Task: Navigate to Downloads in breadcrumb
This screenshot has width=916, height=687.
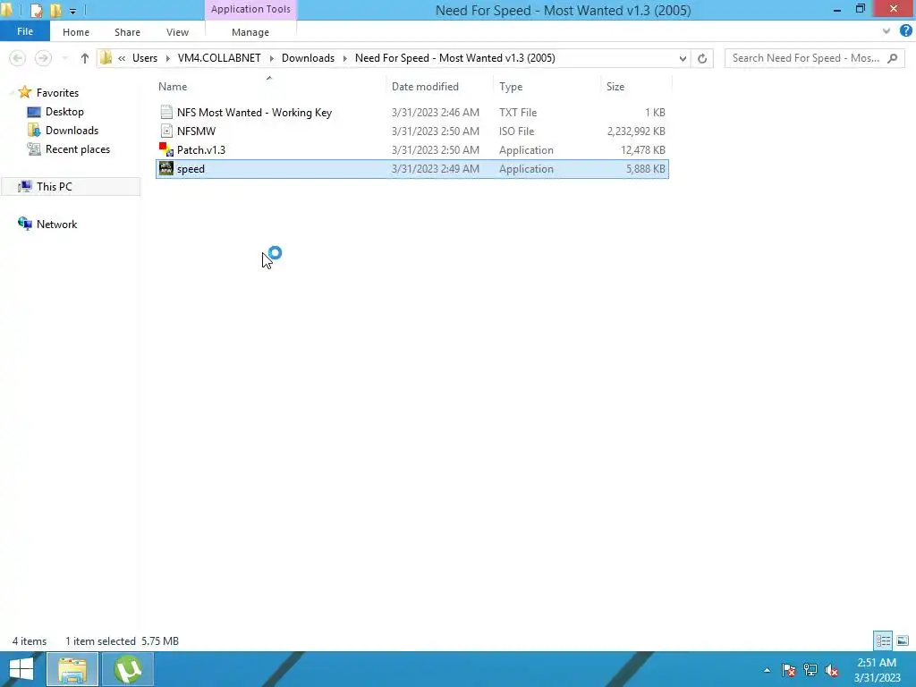Action: pyautogui.click(x=308, y=58)
